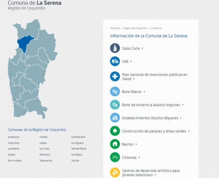Image resolution: width=219 pixels, height=178 pixels.
Task: Open the Los Vilos comuna link
Action: (x=44, y=149)
